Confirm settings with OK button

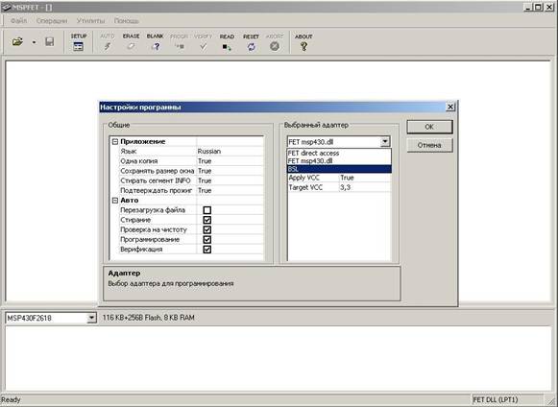click(429, 127)
